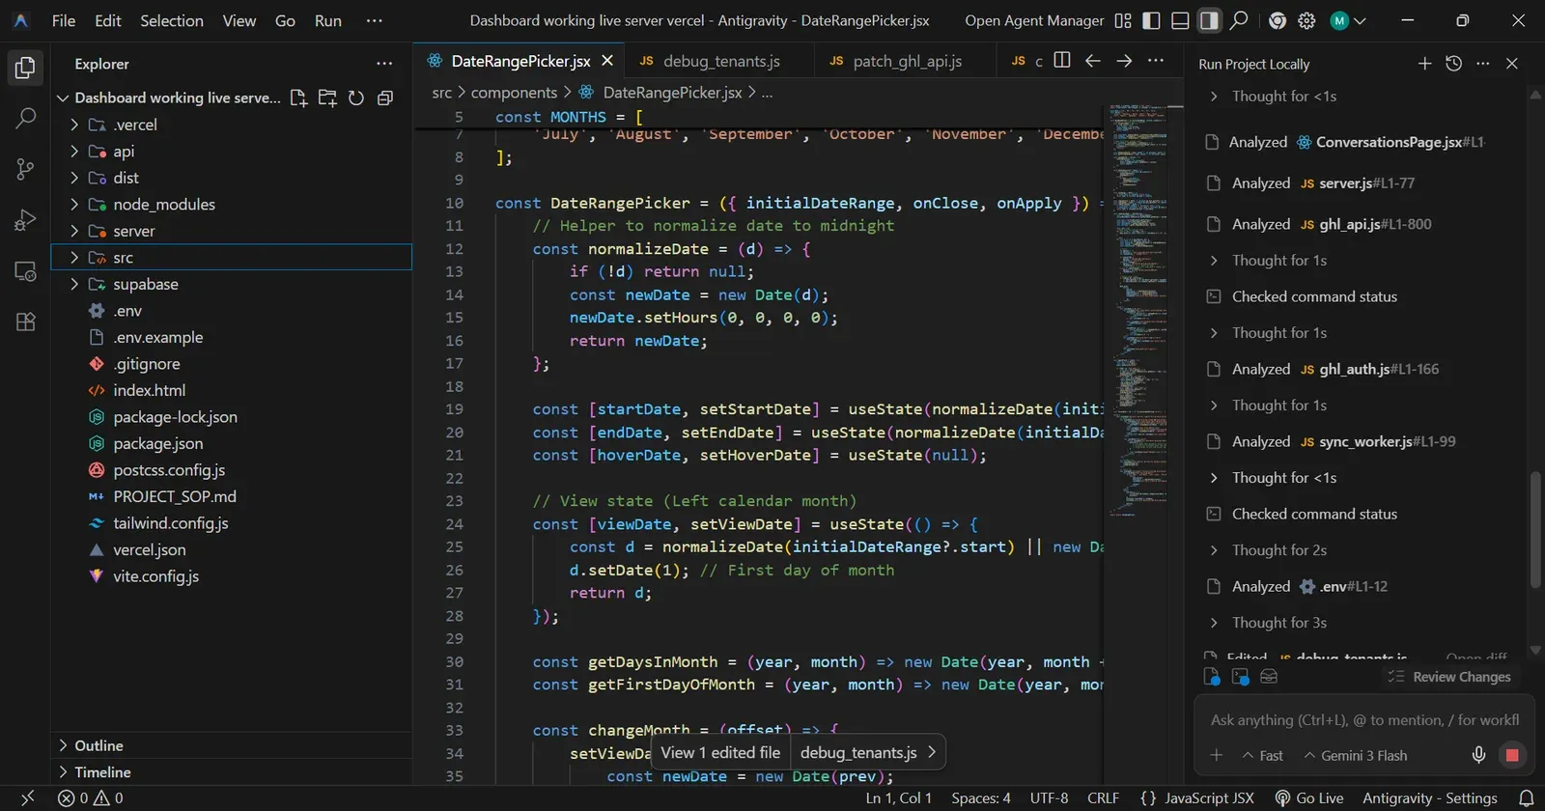Expand the Timeline section
The width and height of the screenshot is (1545, 811).
[231, 772]
